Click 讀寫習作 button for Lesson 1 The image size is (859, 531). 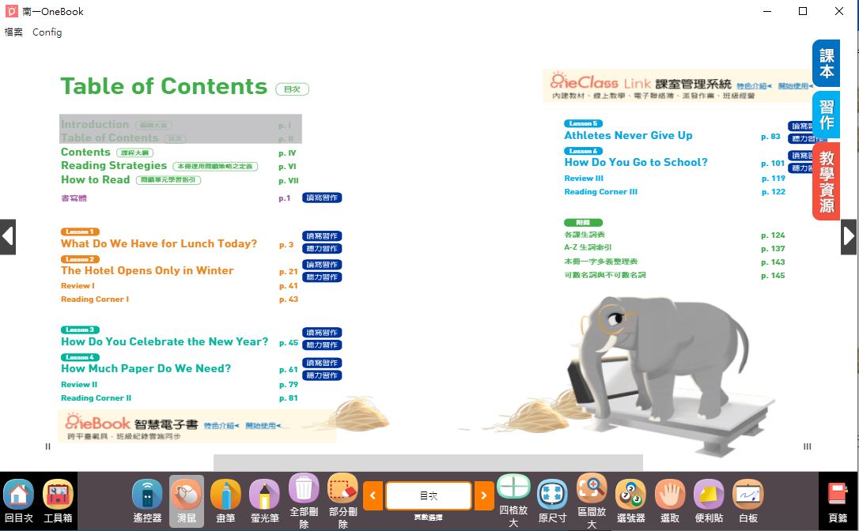coord(322,236)
